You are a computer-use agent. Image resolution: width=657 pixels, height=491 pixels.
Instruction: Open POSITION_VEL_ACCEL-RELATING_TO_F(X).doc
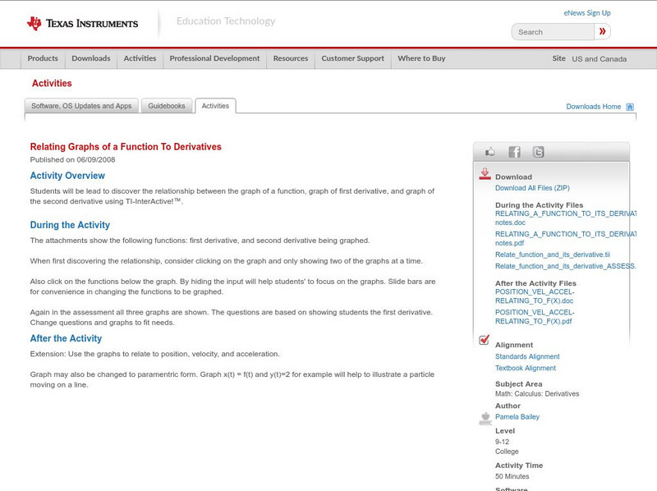(535, 296)
